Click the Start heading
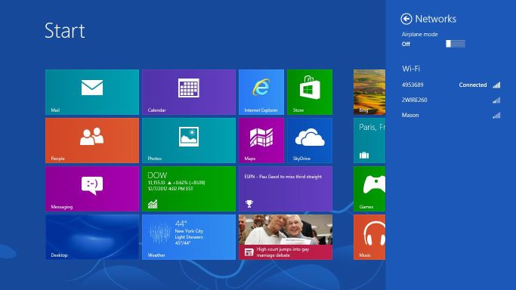The image size is (516, 290). tap(65, 30)
